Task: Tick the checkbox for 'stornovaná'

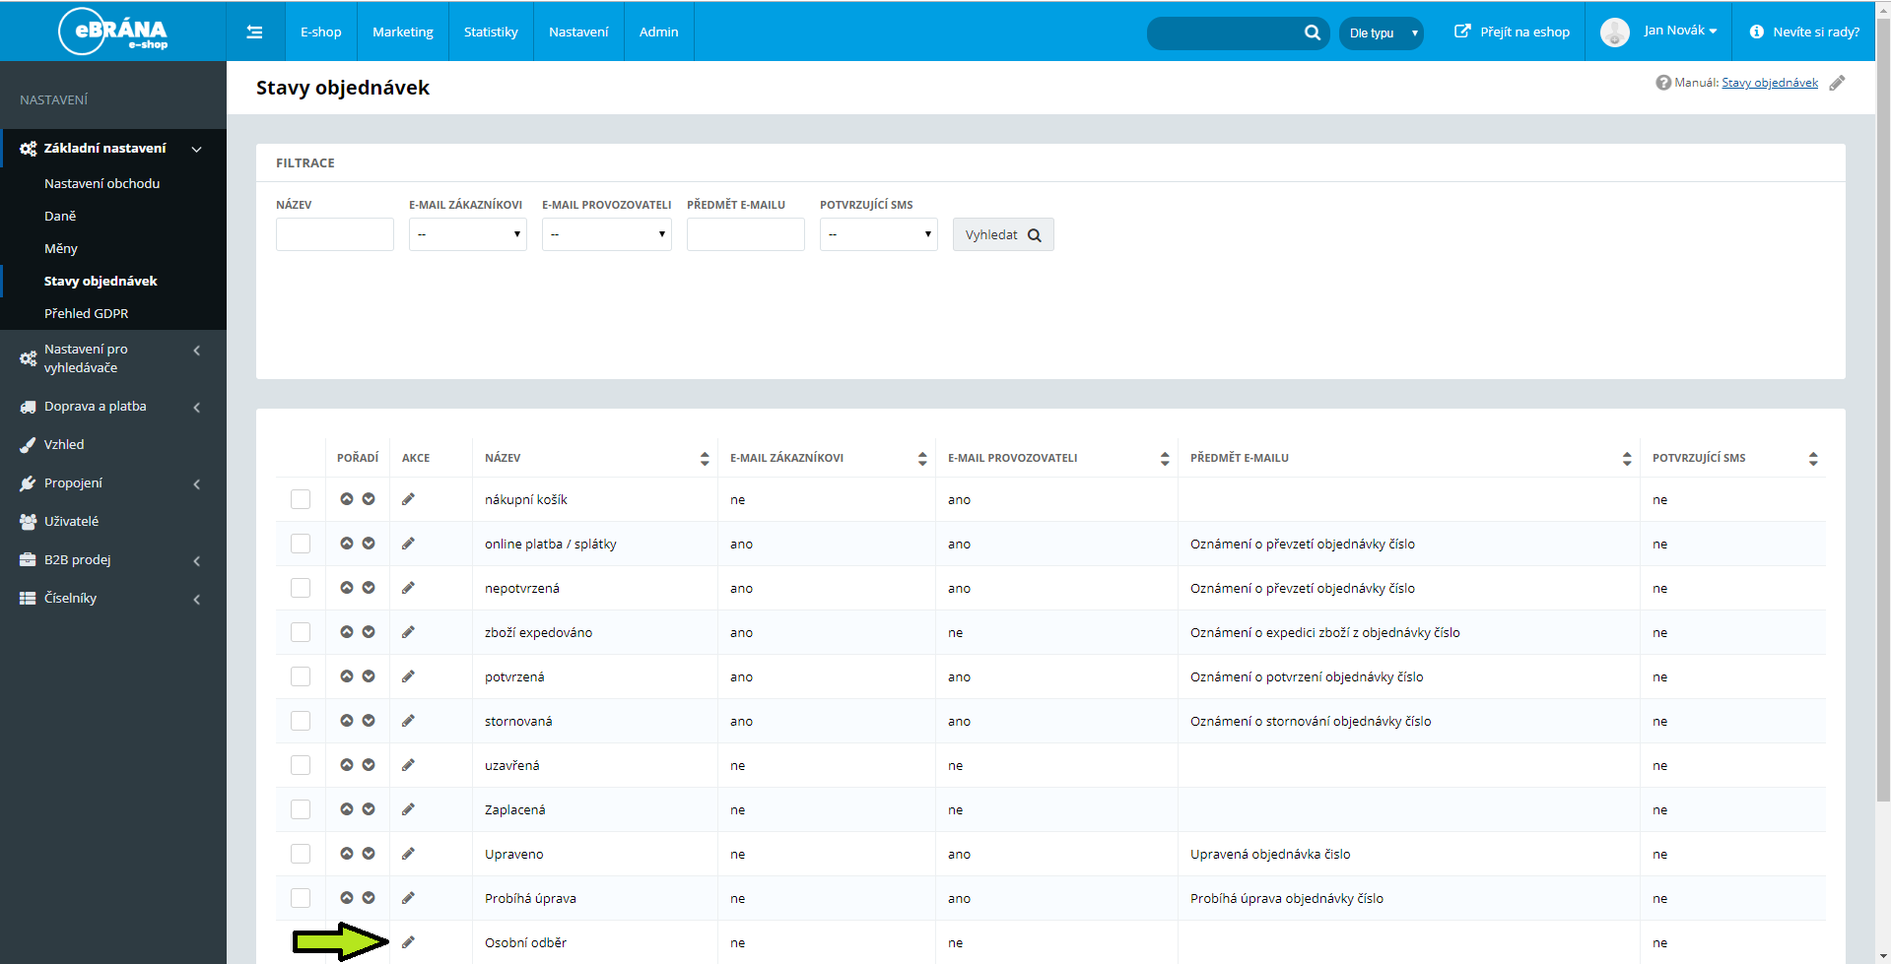Action: click(x=301, y=721)
